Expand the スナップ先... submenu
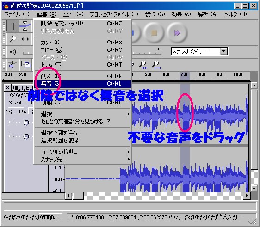The height and width of the screenshot is (227, 260). tap(82, 159)
